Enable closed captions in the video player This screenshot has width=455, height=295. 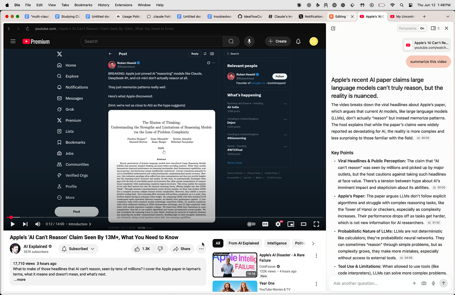click(265, 224)
